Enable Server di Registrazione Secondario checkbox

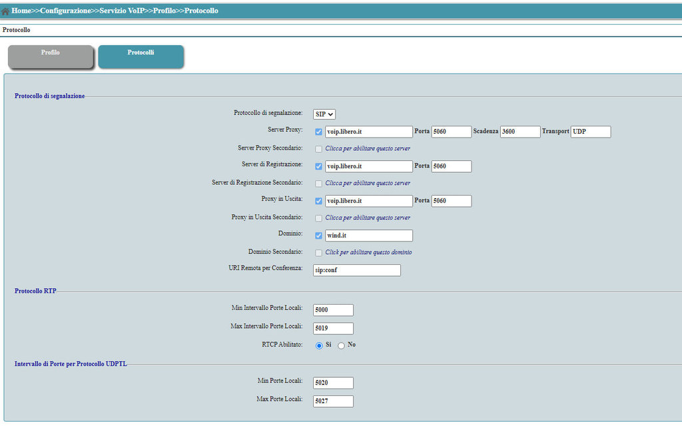coord(318,184)
